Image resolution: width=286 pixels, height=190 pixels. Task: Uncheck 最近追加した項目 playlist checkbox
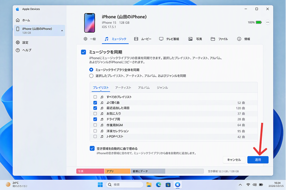point(95,108)
